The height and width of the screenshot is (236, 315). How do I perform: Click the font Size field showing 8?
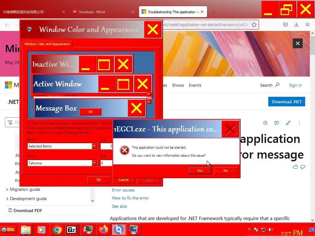point(106,163)
